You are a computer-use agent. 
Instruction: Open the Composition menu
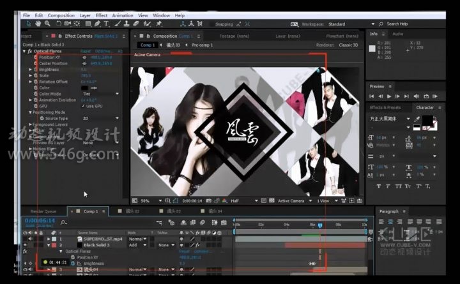tap(61, 15)
